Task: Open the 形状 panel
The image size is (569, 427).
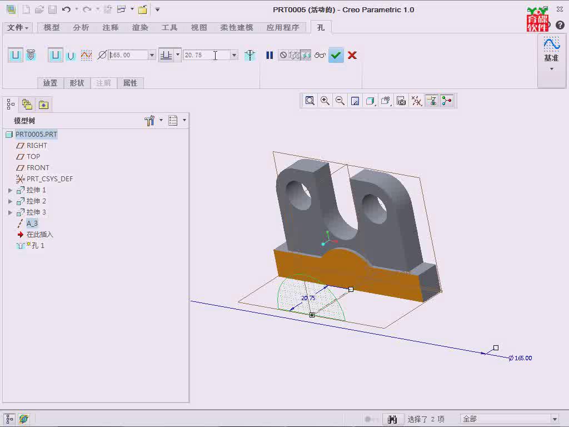Action: coord(77,83)
